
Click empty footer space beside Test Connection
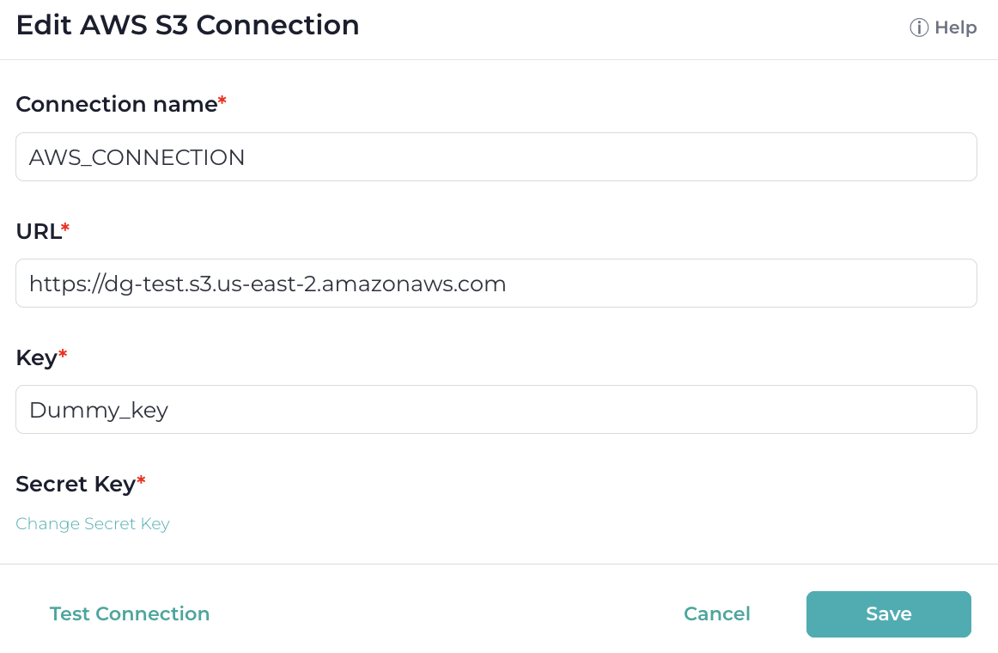pos(446,613)
